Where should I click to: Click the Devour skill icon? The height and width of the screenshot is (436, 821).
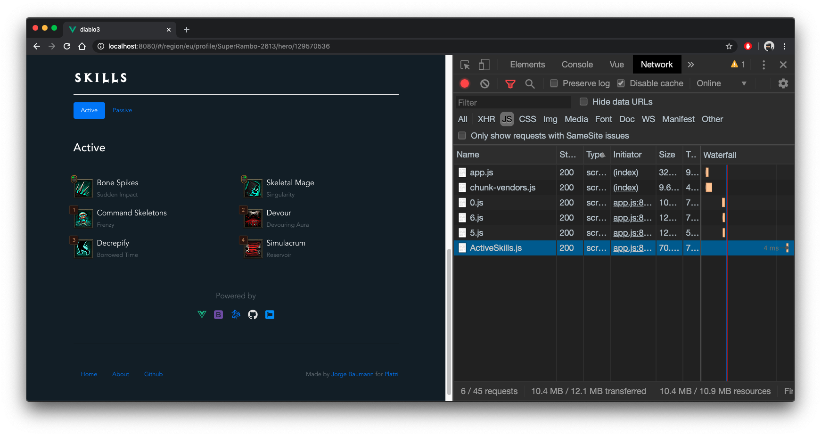coord(253,218)
